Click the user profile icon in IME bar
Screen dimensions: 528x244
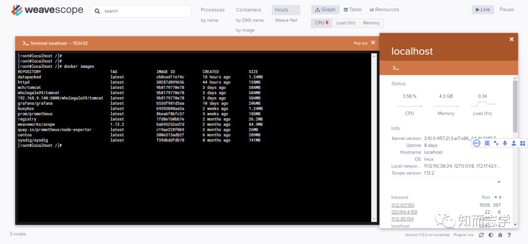(514, 143)
